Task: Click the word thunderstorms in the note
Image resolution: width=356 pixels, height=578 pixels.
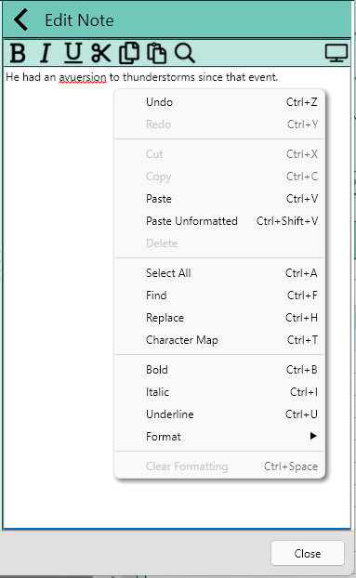Action: [x=159, y=77]
